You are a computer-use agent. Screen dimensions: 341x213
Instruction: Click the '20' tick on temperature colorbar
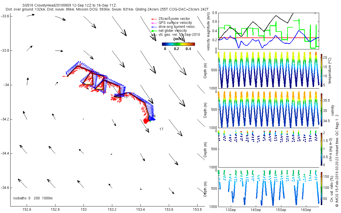click(325, 57)
